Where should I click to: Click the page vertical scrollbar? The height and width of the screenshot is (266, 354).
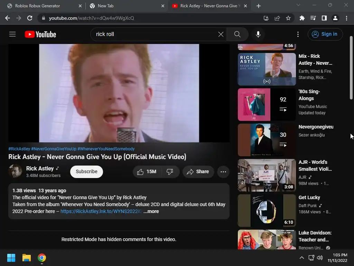point(351,68)
